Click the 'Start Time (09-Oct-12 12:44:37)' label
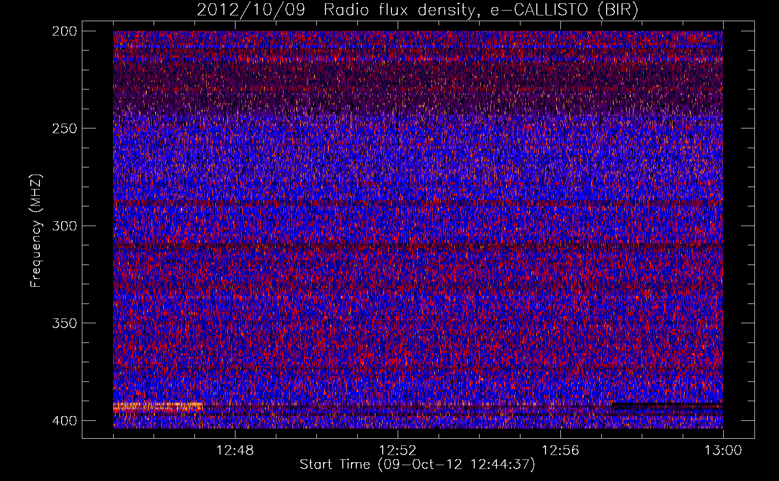Image resolution: width=779 pixels, height=481 pixels. [x=417, y=465]
